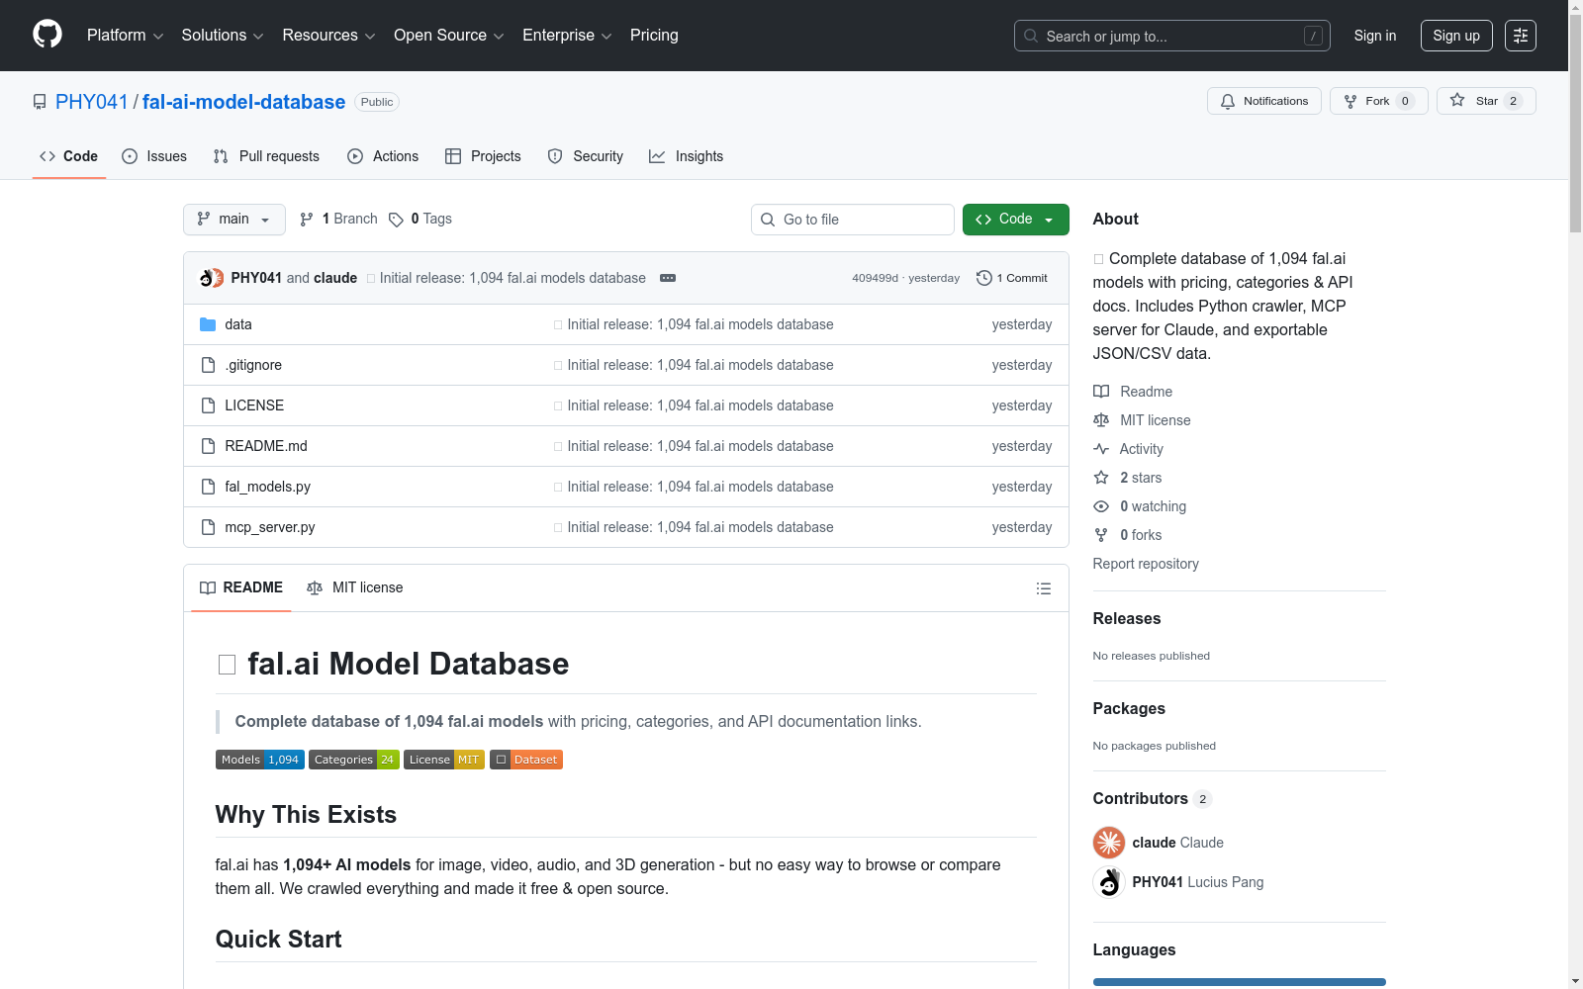Viewport: 1583px width, 989px height.
Task: Click the Models 1,094 badge
Action: pyautogui.click(x=260, y=760)
